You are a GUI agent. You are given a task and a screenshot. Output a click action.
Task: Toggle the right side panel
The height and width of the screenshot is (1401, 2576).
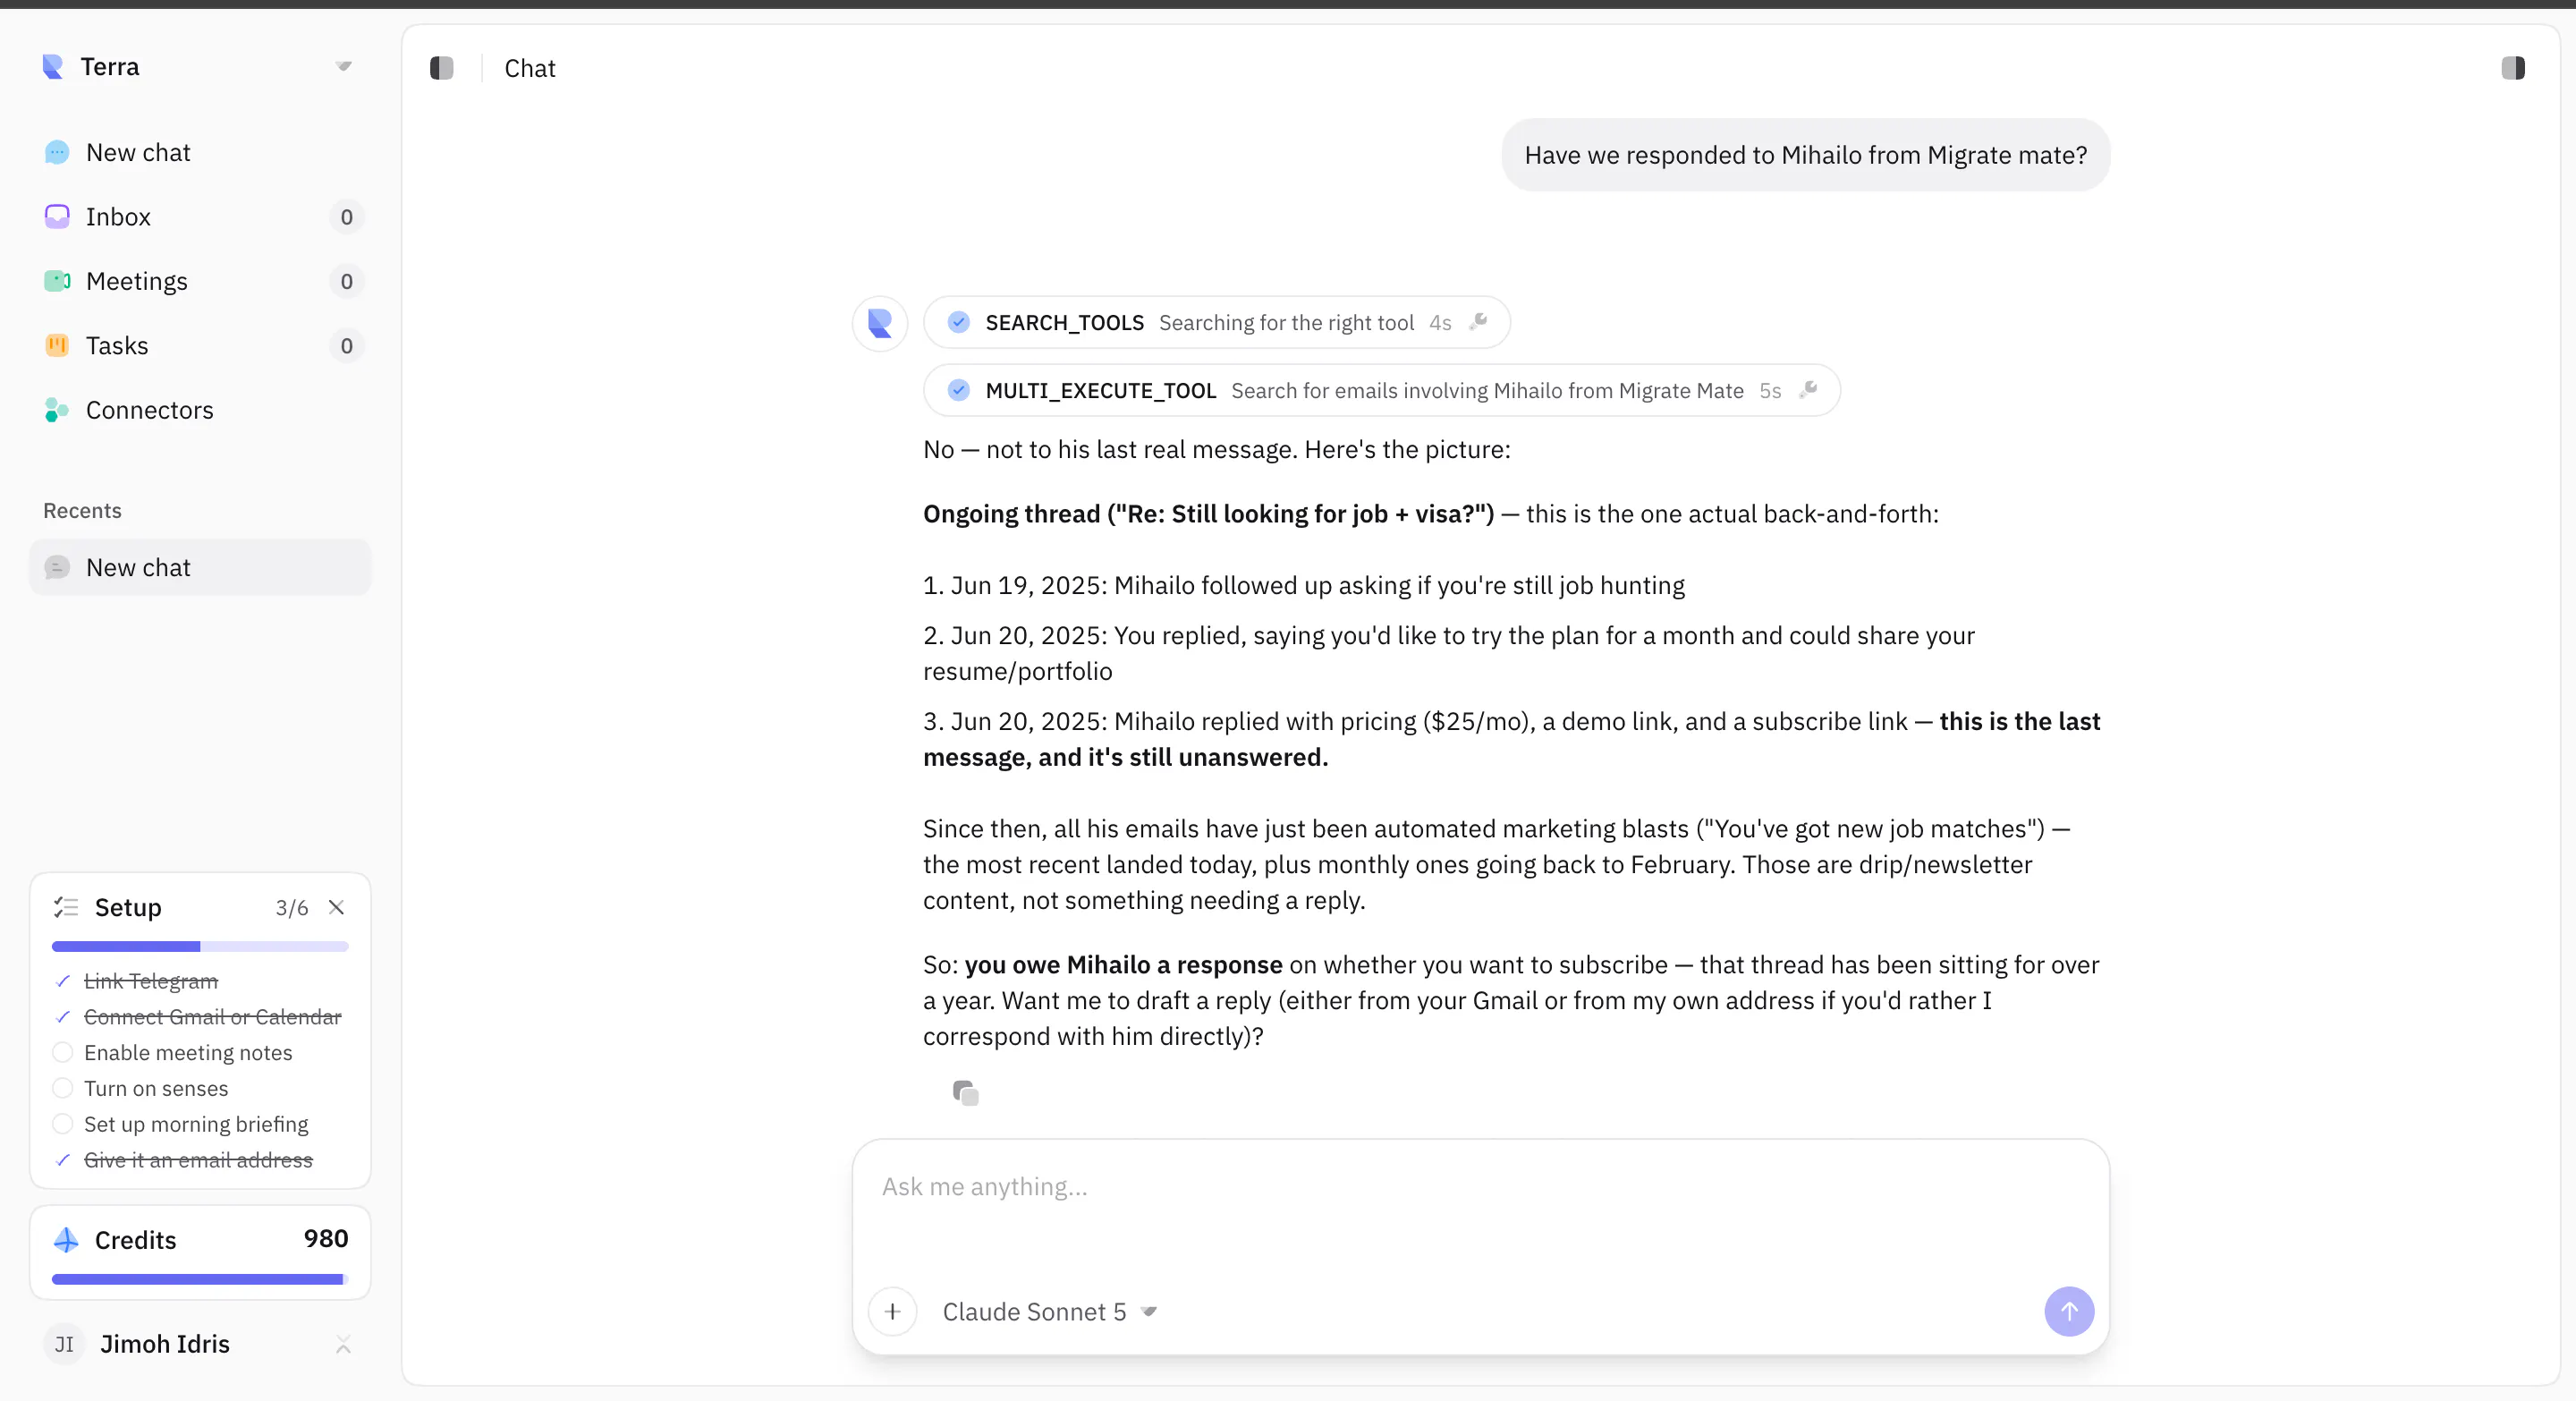[x=2513, y=68]
